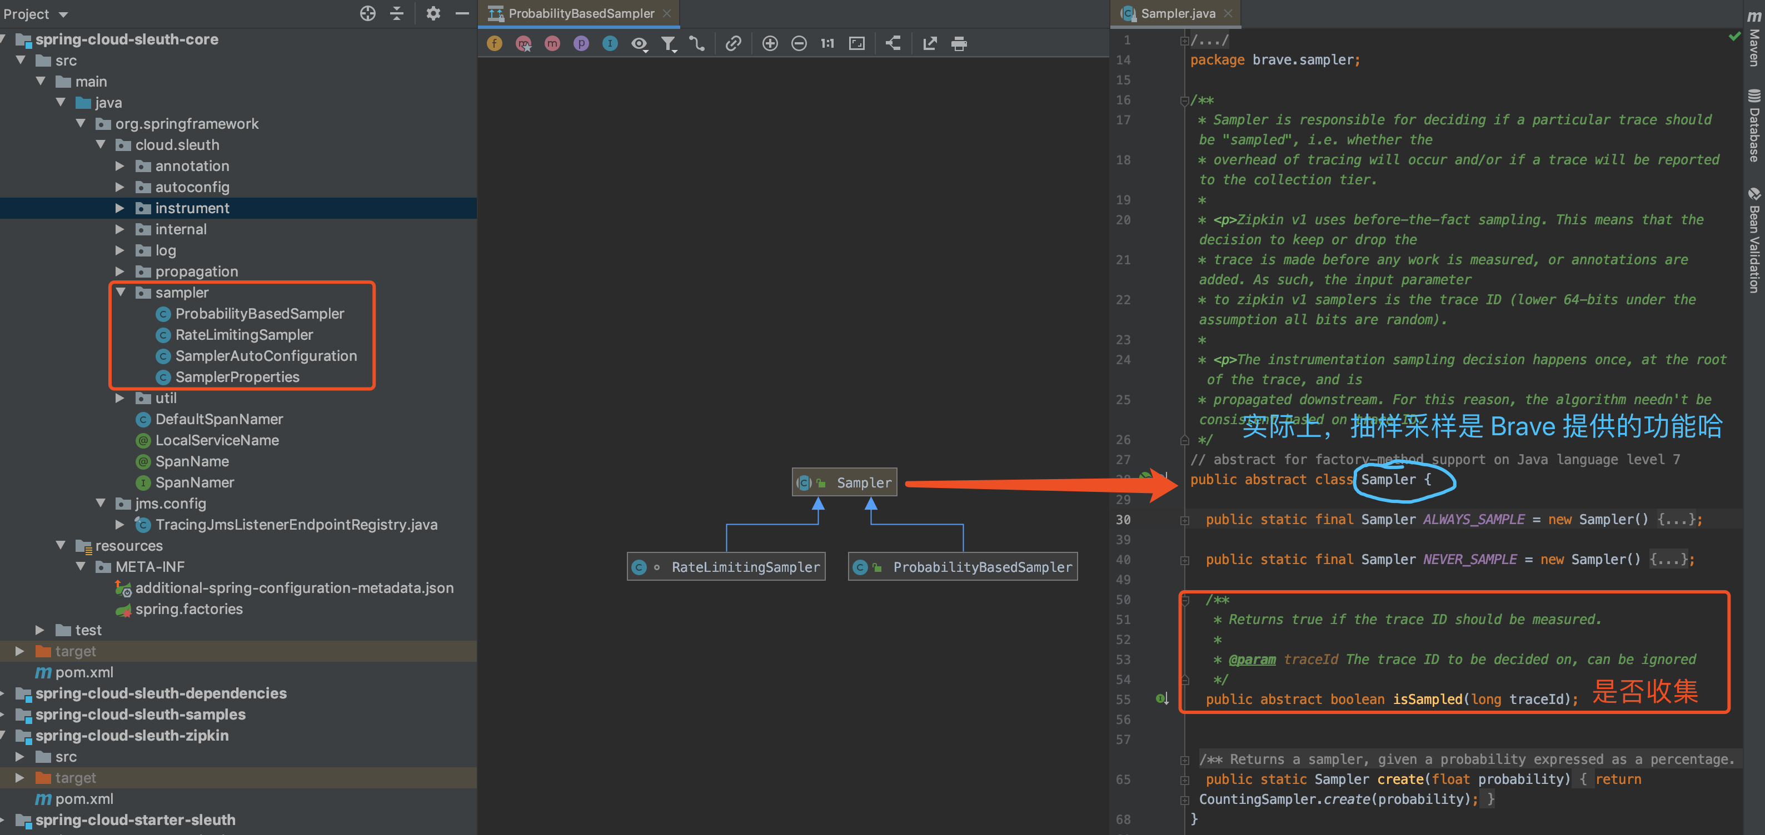
Task: Expand the instrument package folder
Action: click(x=120, y=208)
